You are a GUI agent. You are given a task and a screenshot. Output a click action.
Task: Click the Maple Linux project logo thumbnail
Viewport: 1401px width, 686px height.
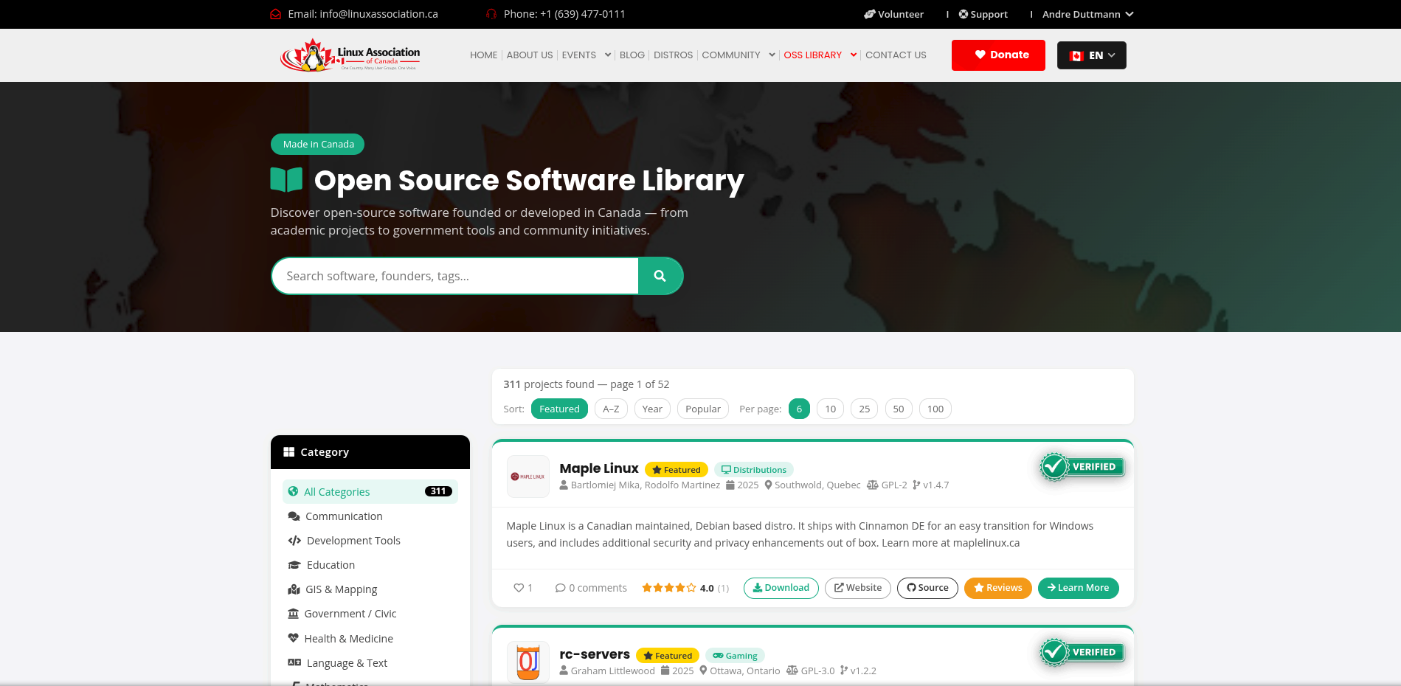click(x=528, y=477)
